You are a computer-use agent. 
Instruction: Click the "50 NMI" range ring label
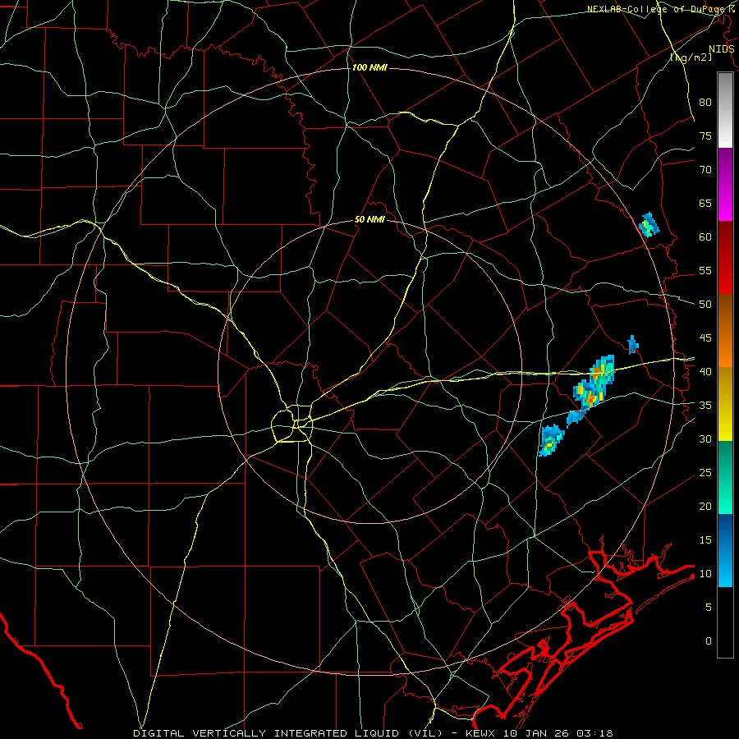point(369,219)
